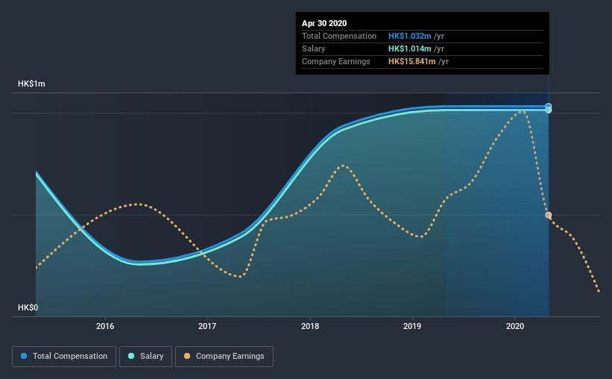This screenshot has width=612, height=379.
Task: Click the HK$1.014m salary value
Action: point(409,48)
